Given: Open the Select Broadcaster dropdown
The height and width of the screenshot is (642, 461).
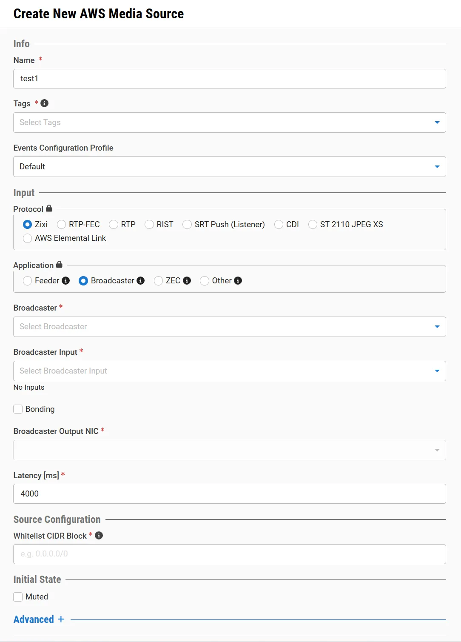Looking at the screenshot, I should 230,327.
